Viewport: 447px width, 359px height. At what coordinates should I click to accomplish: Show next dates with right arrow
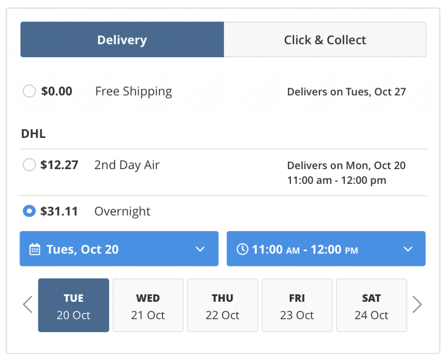[417, 304]
